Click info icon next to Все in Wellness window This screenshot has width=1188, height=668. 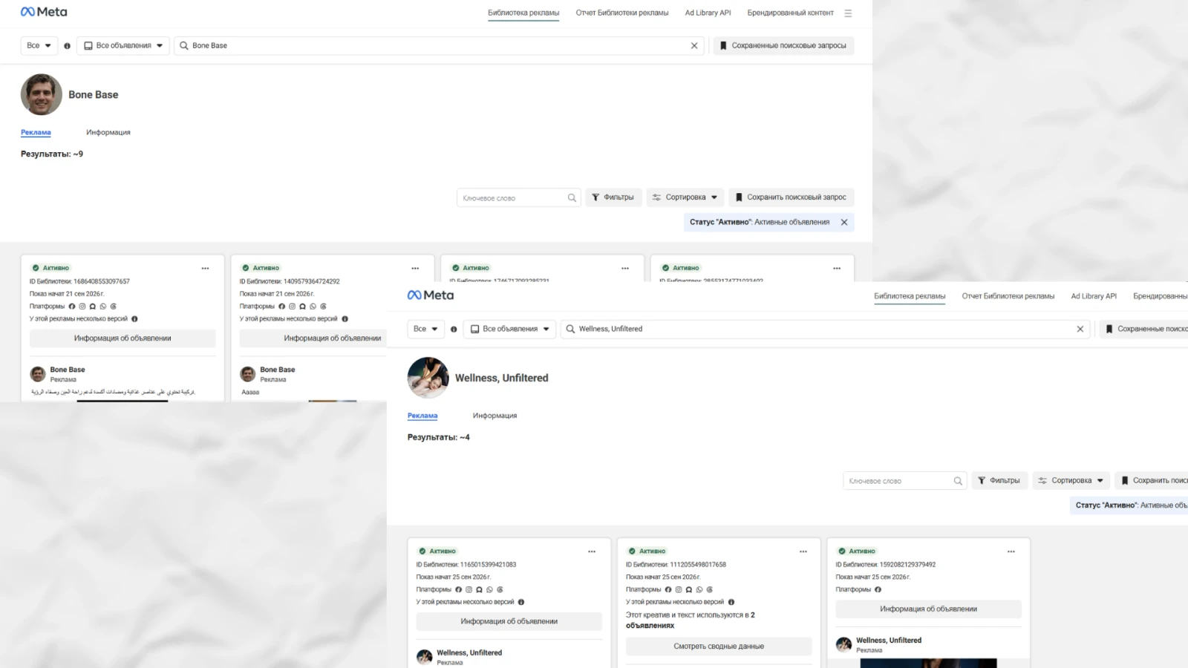454,330
